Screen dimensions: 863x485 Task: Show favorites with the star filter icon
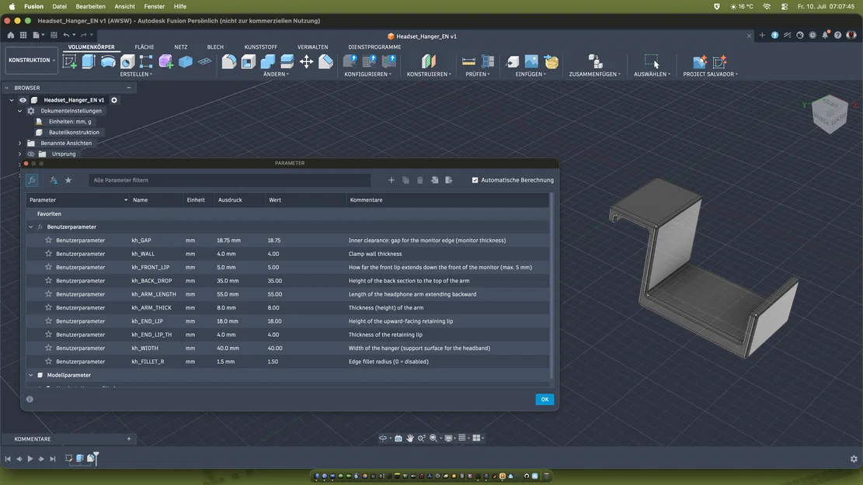pyautogui.click(x=68, y=180)
